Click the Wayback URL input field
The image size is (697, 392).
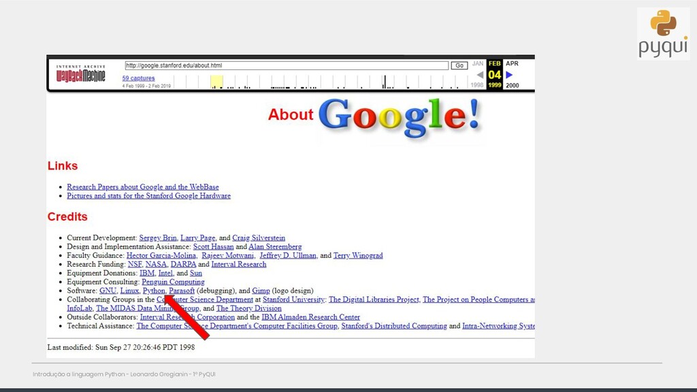(x=287, y=65)
